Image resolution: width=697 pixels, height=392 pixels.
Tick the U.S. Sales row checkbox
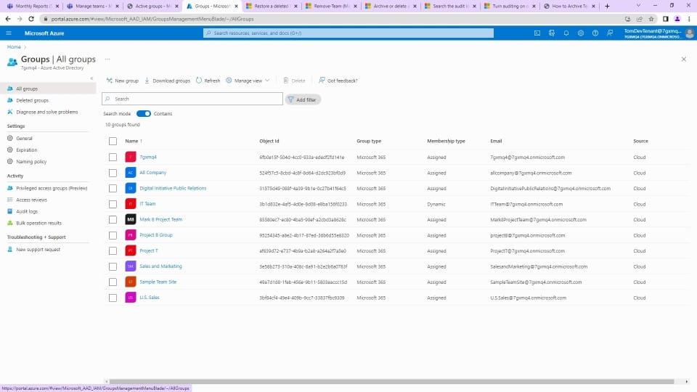coord(113,298)
